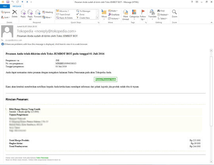Click the green Pantau Pesanan Anda button

pyautogui.click(x=105, y=80)
